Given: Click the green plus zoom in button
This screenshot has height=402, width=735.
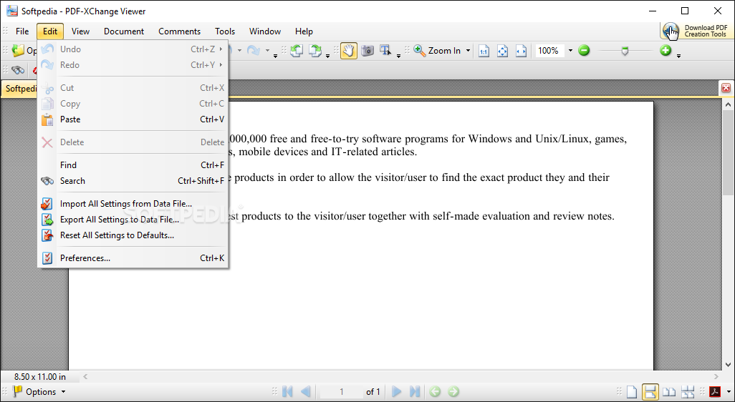Looking at the screenshot, I should click(666, 50).
